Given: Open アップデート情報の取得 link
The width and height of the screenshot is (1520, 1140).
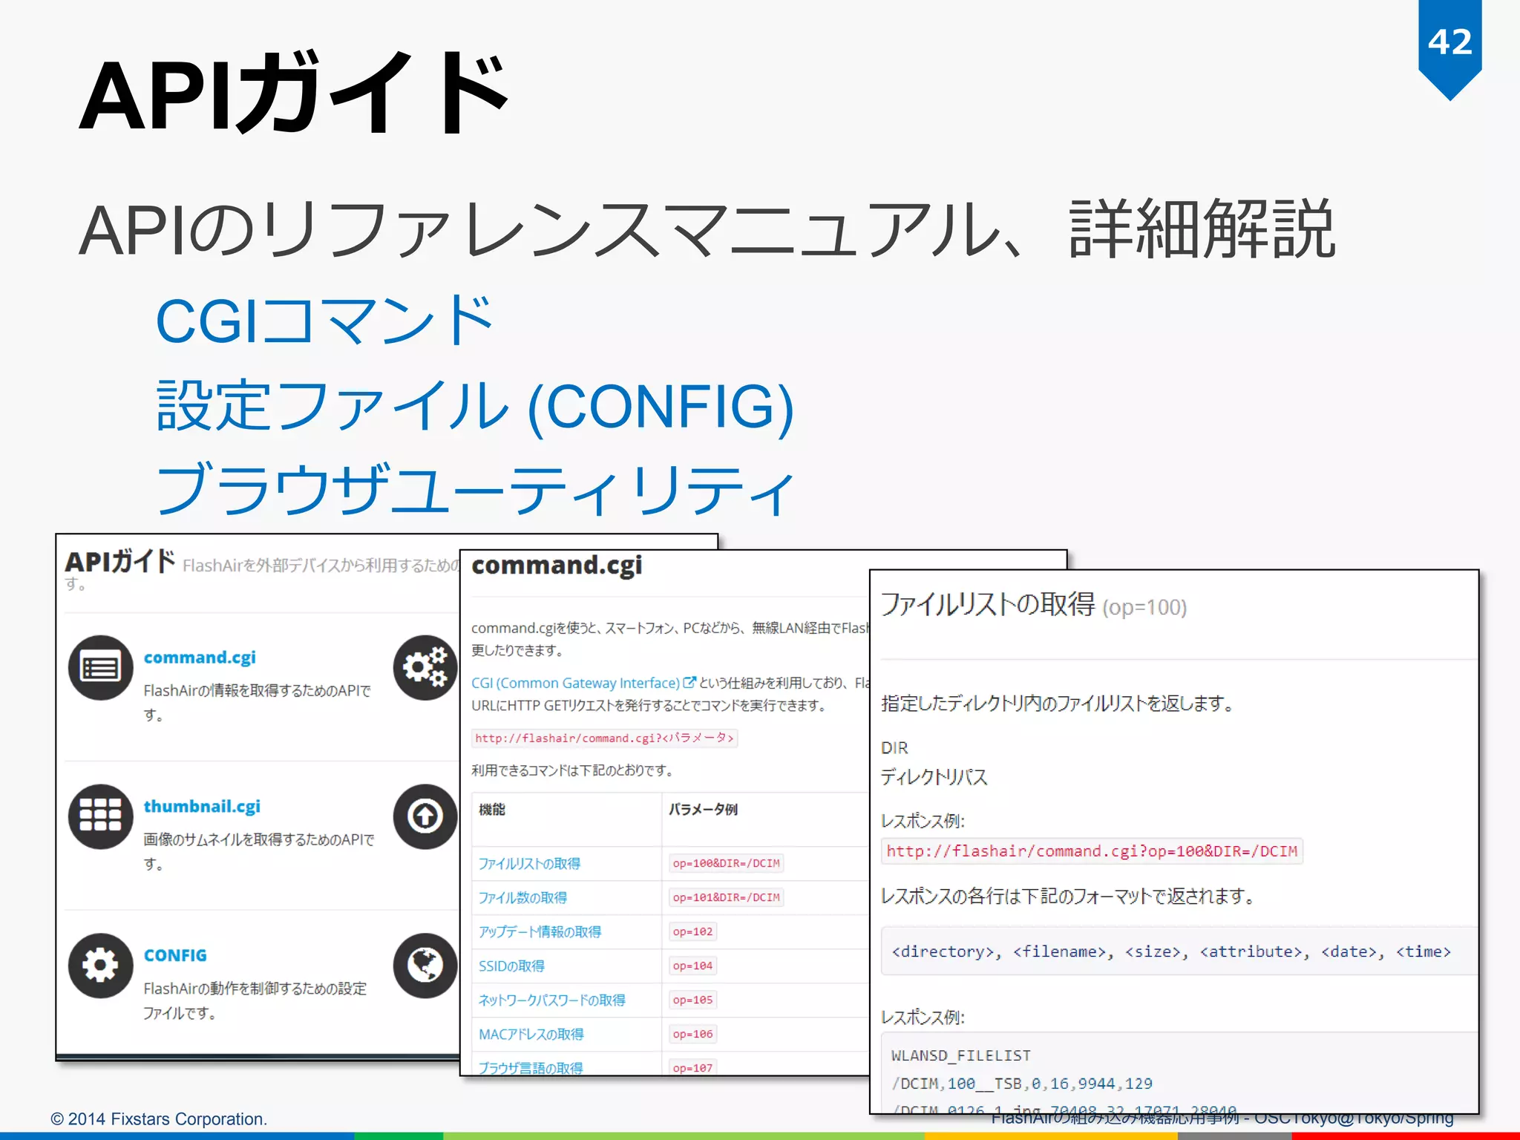Looking at the screenshot, I should [540, 932].
